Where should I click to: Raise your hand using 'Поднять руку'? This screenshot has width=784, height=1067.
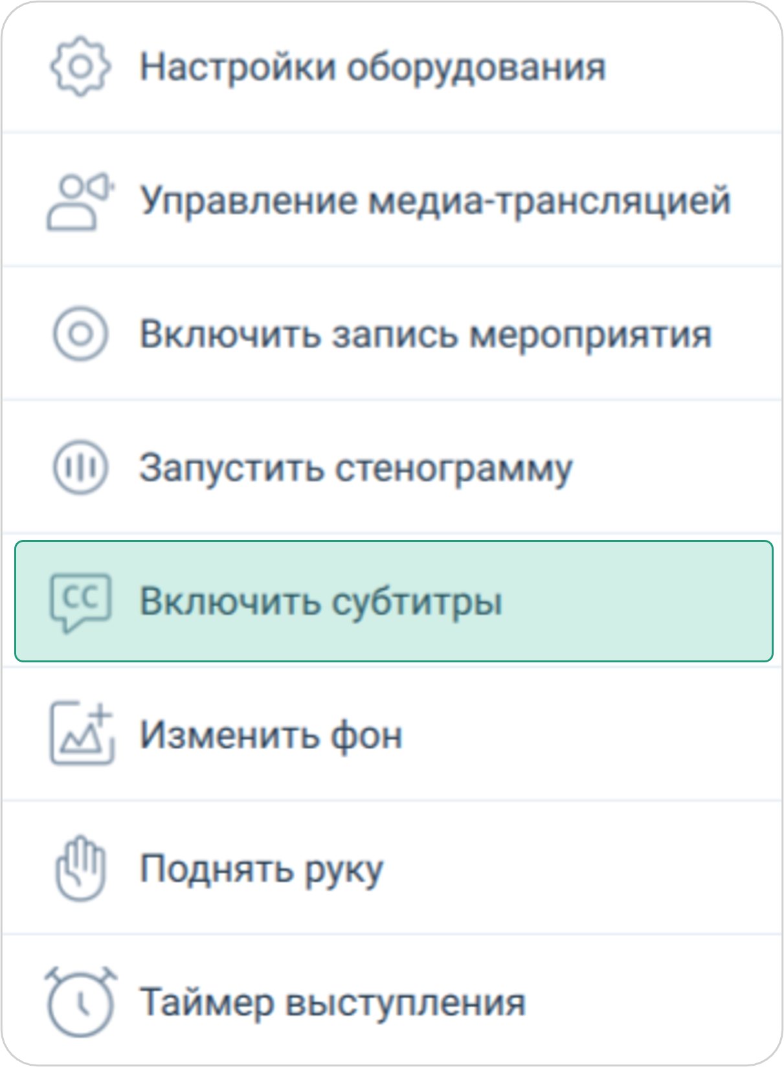coord(262,866)
